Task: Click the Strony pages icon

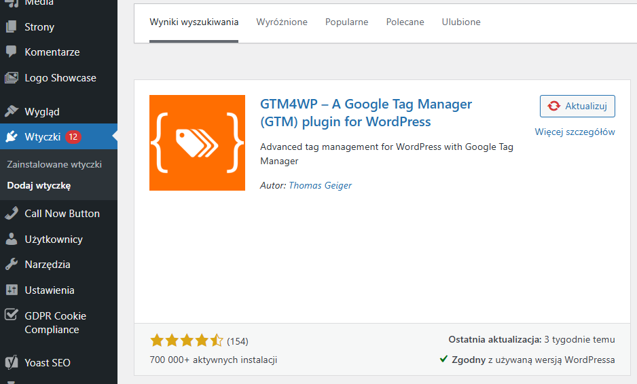Action: pos(12,26)
